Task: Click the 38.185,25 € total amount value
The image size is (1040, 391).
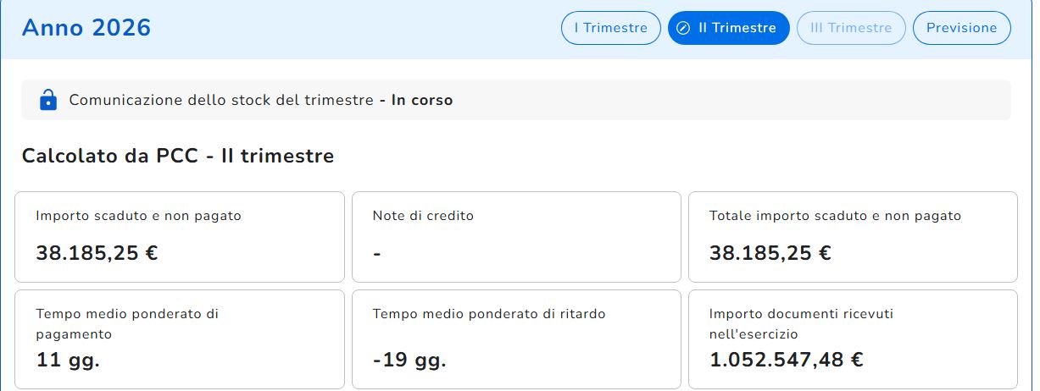Action: [x=770, y=252]
